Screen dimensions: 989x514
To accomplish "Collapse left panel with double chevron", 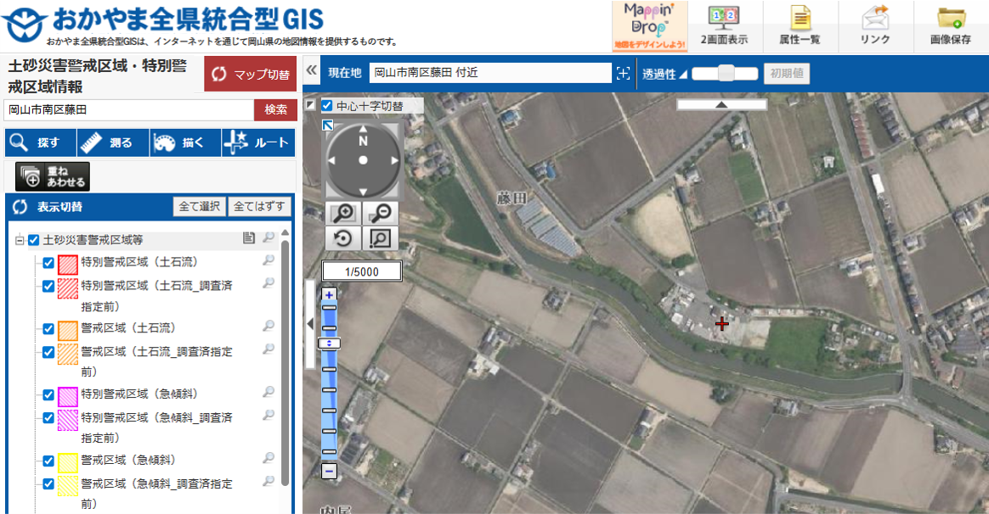I will [311, 72].
